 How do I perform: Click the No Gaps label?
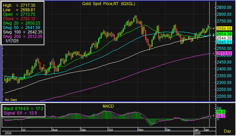pyautogui.click(x=11, y=100)
